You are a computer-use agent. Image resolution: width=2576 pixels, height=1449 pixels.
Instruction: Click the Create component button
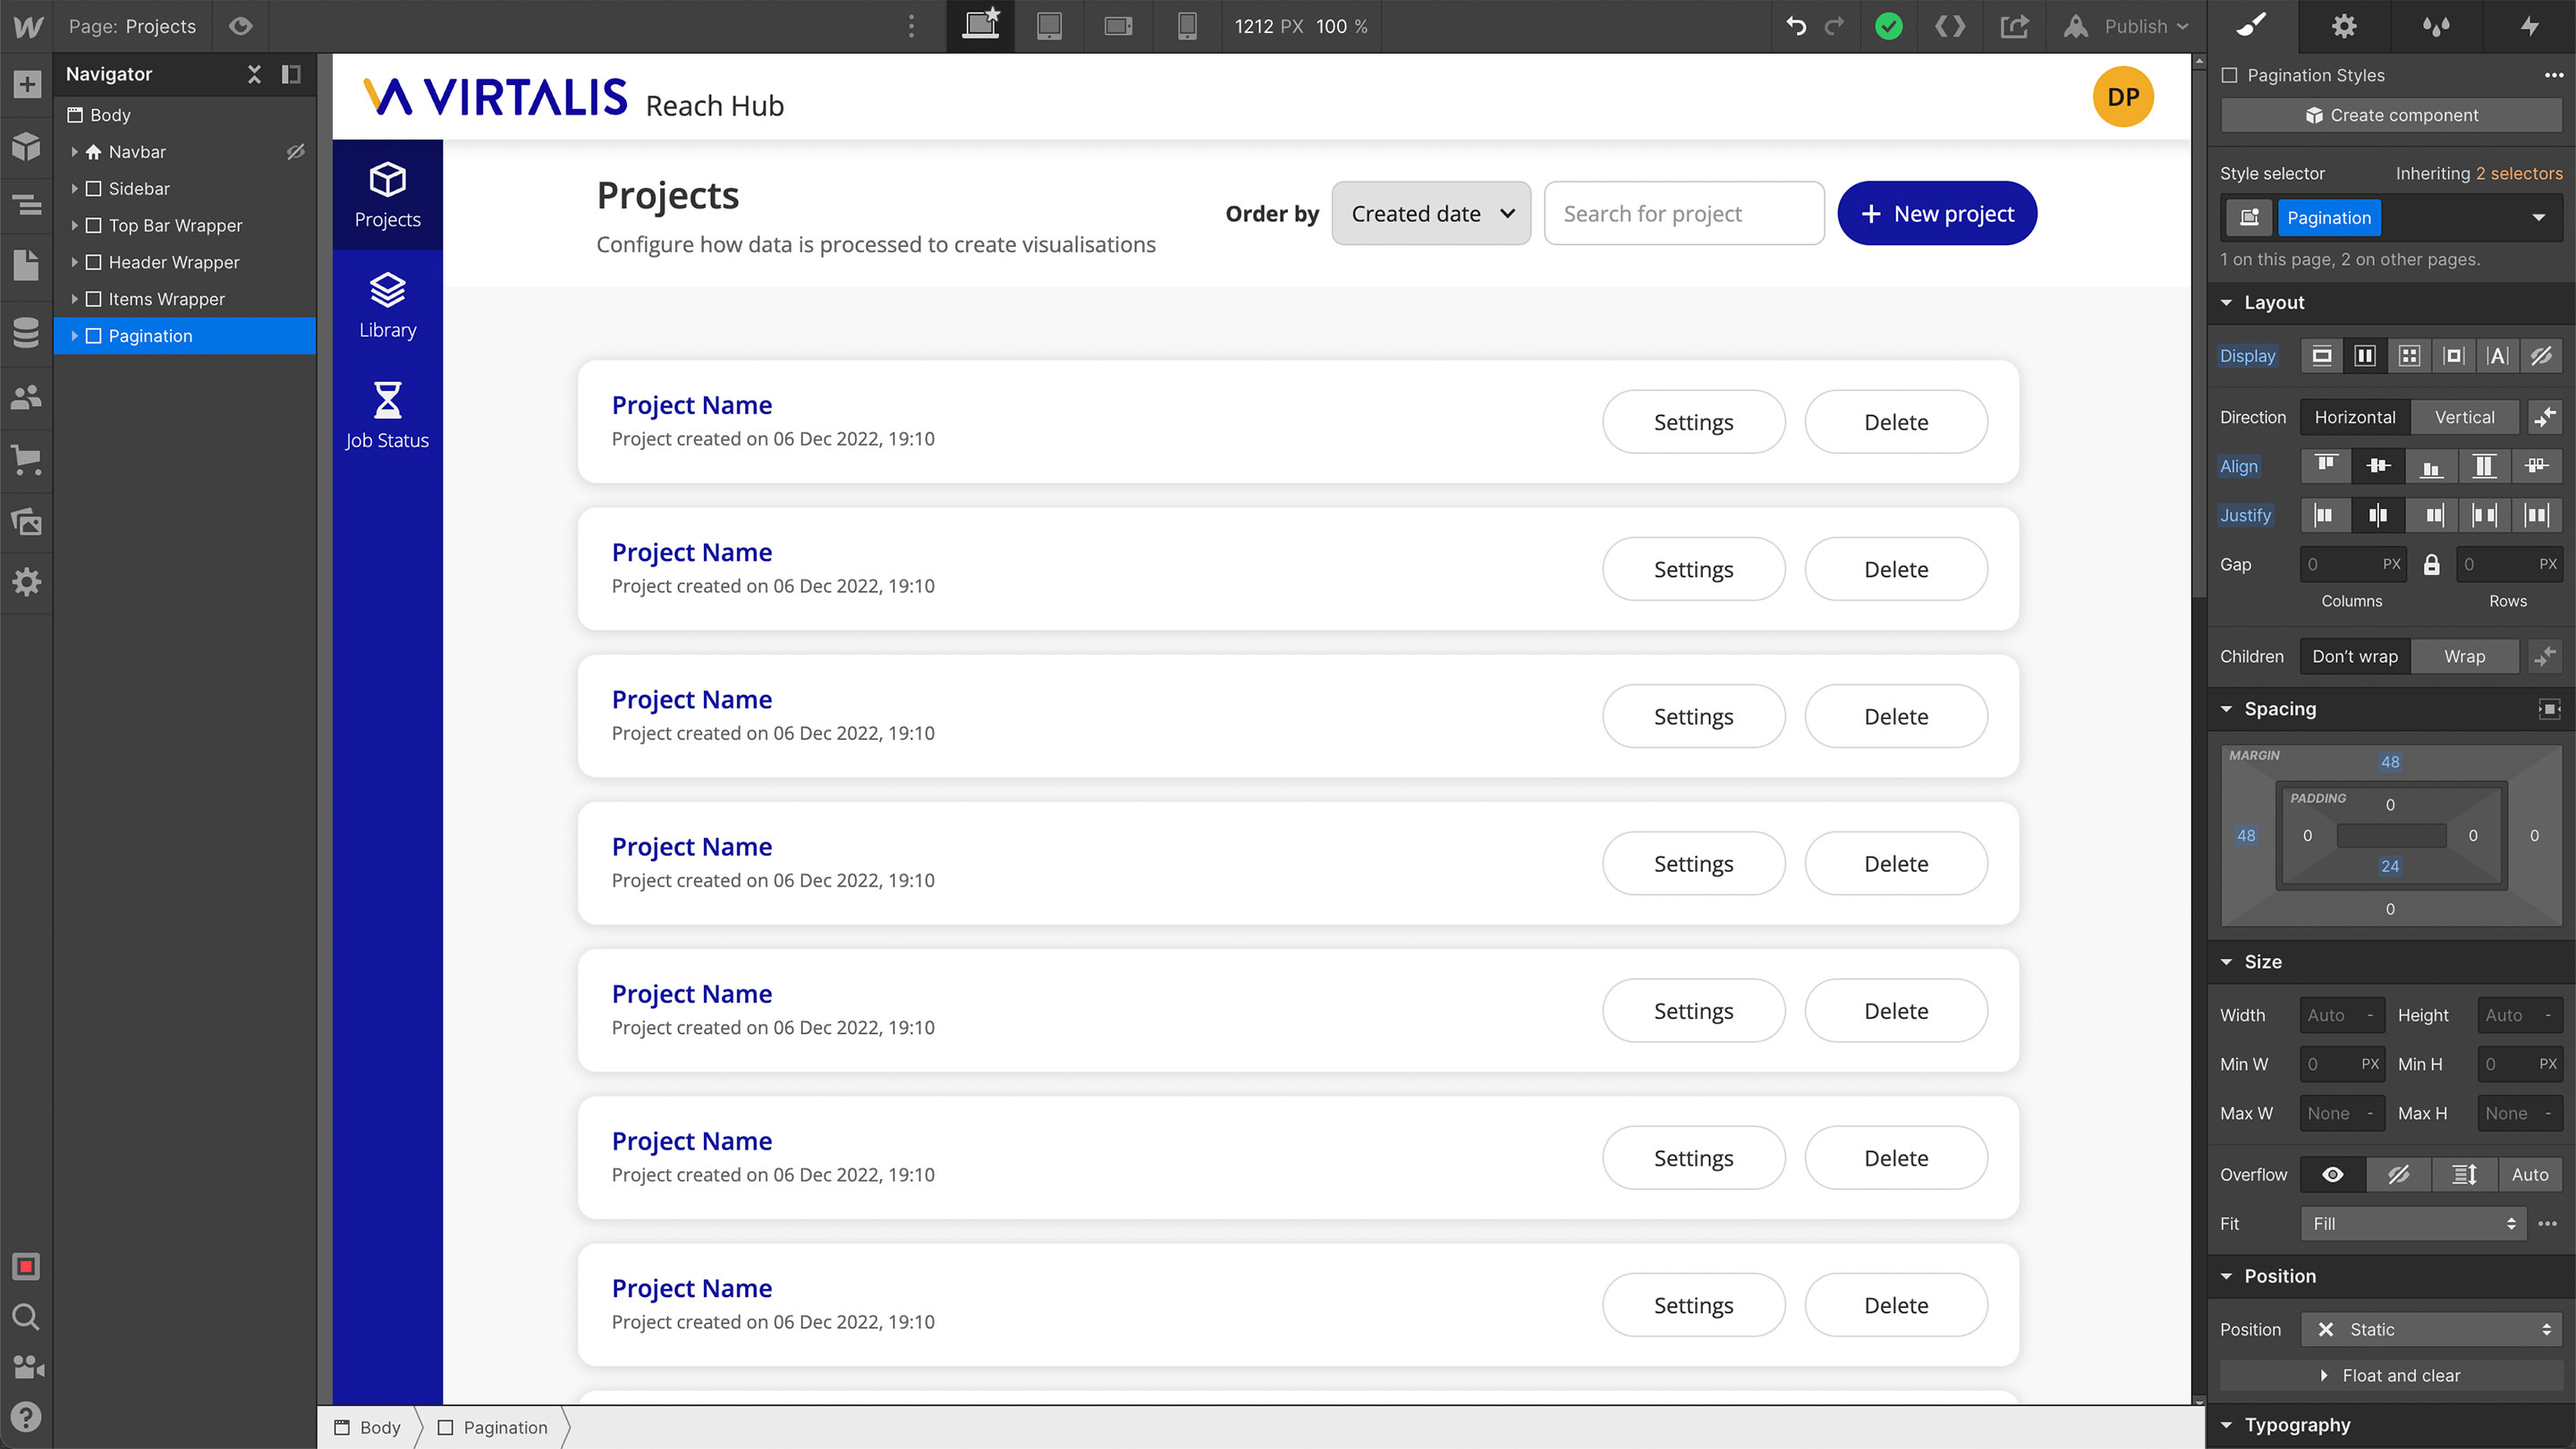(x=2391, y=115)
